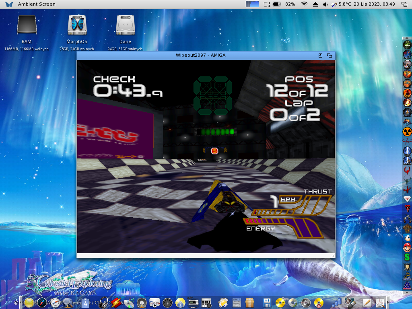The height and width of the screenshot is (309, 412).
Task: Open the pencil on paper editor dock icon
Action: tap(367, 303)
